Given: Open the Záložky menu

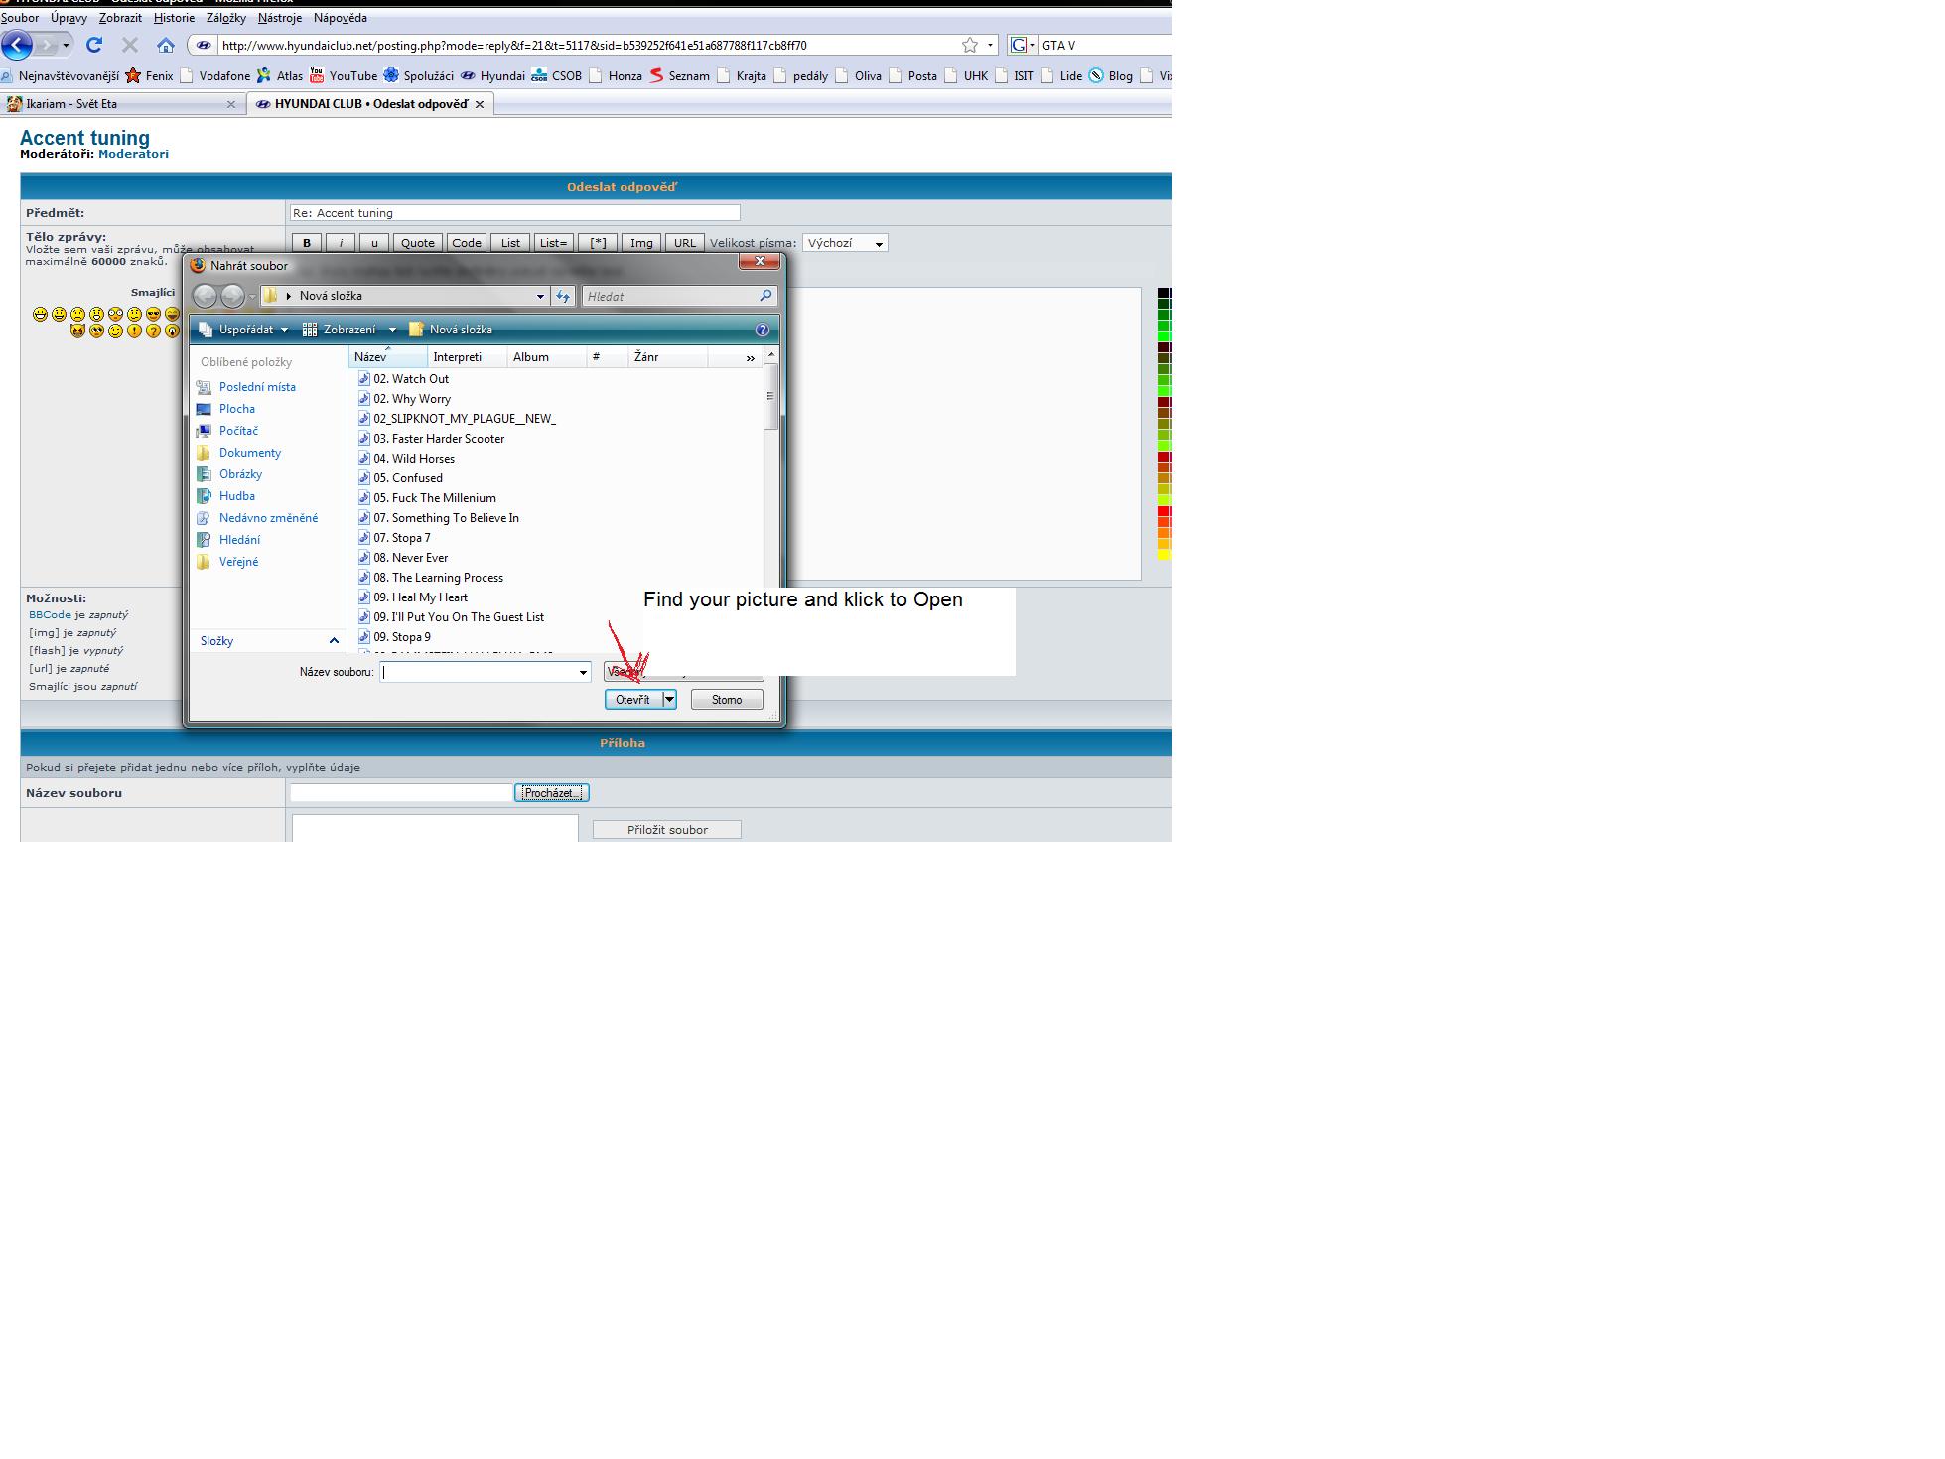Looking at the screenshot, I should click(x=225, y=18).
